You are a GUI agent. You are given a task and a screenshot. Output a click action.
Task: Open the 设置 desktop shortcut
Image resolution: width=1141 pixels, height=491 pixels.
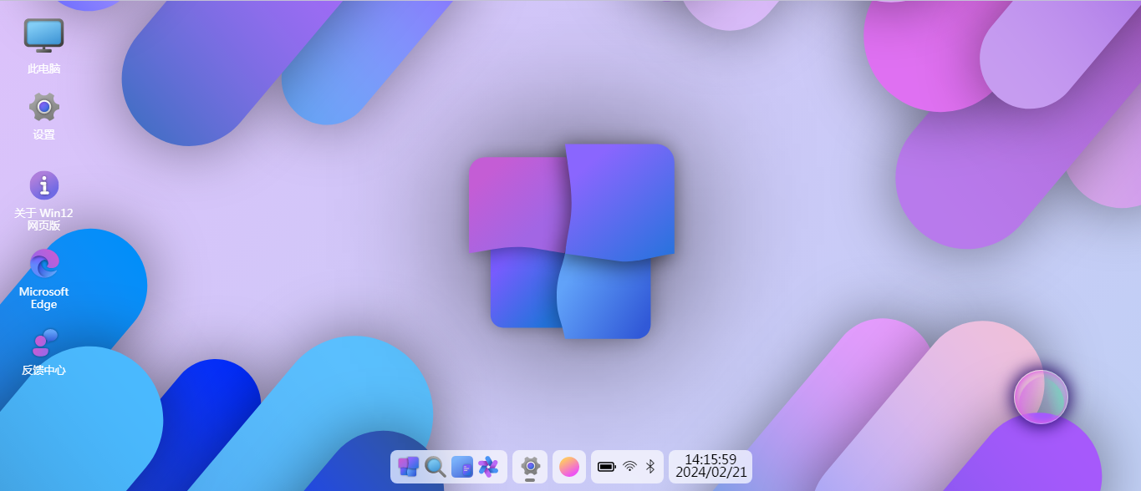click(43, 116)
